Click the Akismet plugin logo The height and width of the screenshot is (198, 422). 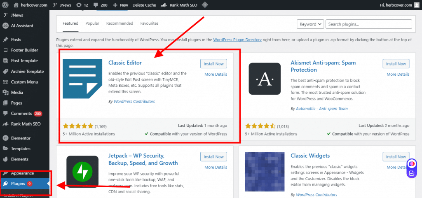tap(265, 79)
